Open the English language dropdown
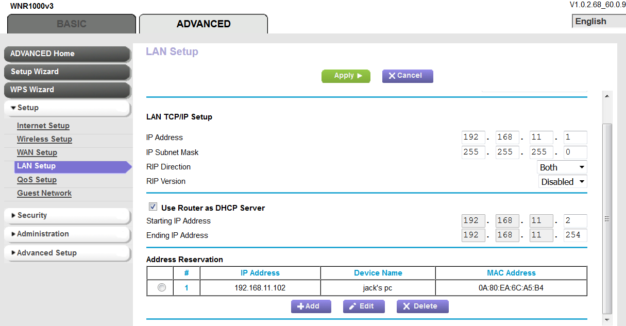626x326 pixels. click(x=598, y=22)
